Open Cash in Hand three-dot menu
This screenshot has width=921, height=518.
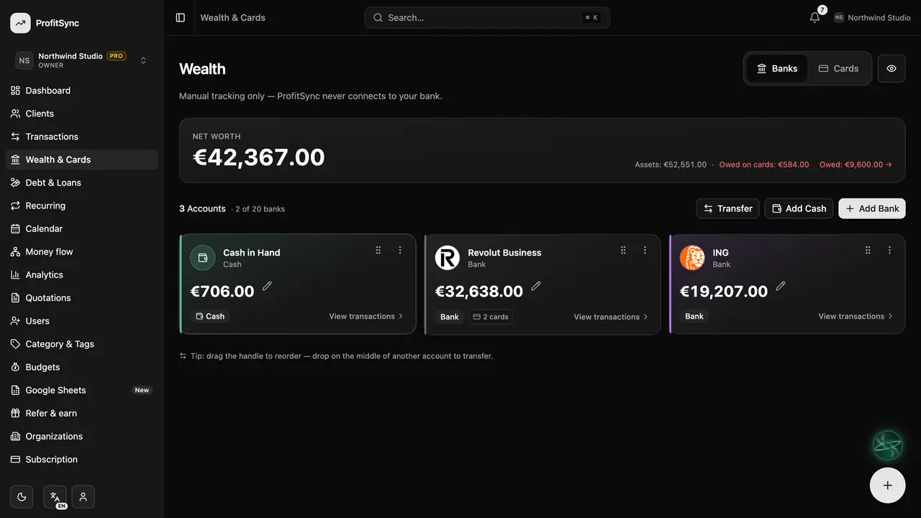[400, 250]
